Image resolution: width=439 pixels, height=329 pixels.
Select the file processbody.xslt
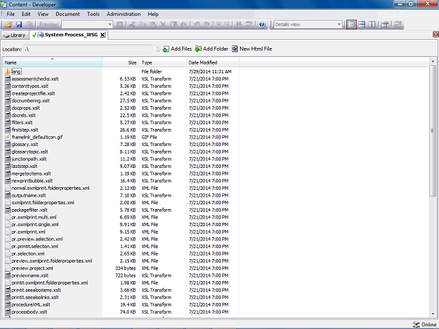29,312
